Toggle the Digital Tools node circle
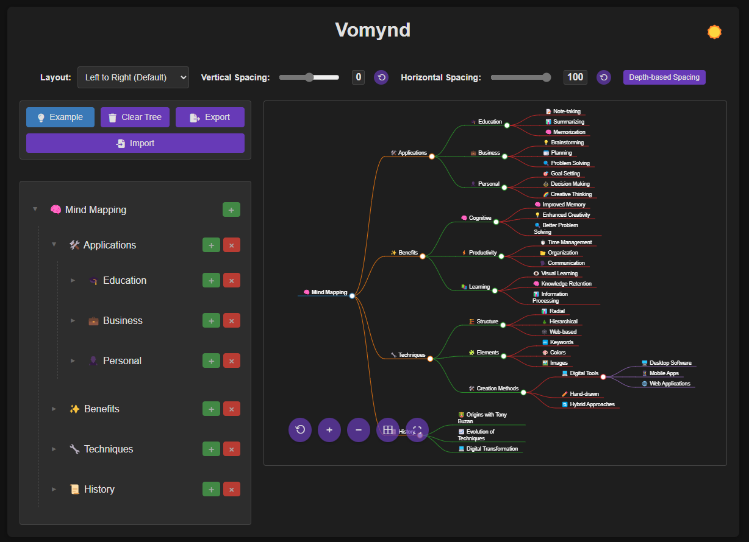 coord(603,377)
